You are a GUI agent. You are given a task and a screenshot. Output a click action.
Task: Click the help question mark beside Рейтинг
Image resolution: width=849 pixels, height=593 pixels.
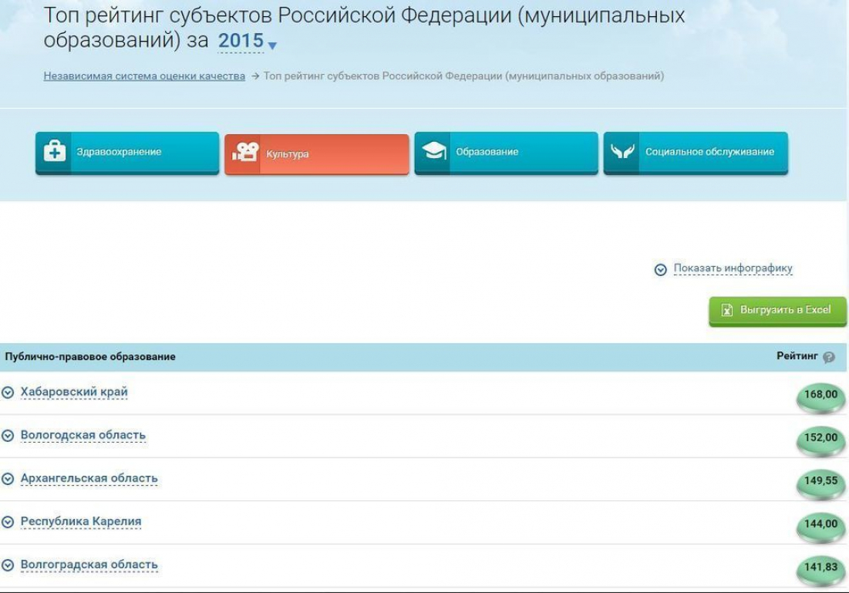828,358
